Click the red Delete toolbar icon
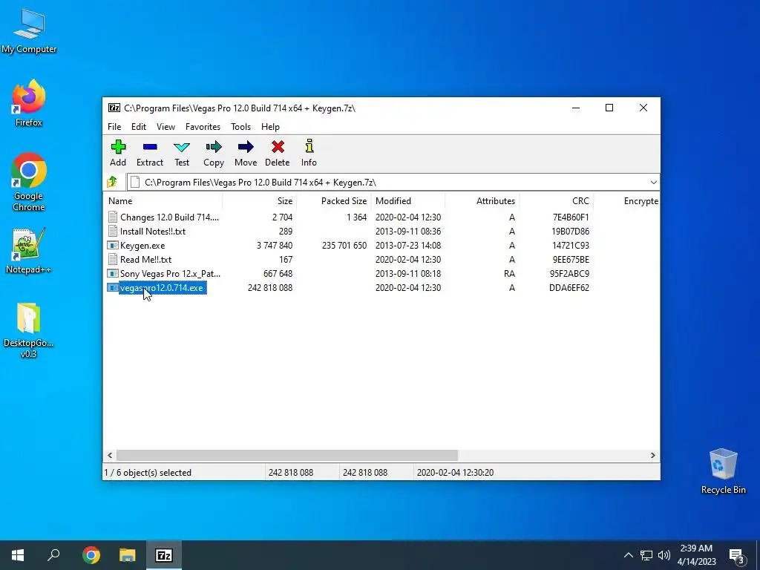Viewport: 760px width, 570px height. 278,147
